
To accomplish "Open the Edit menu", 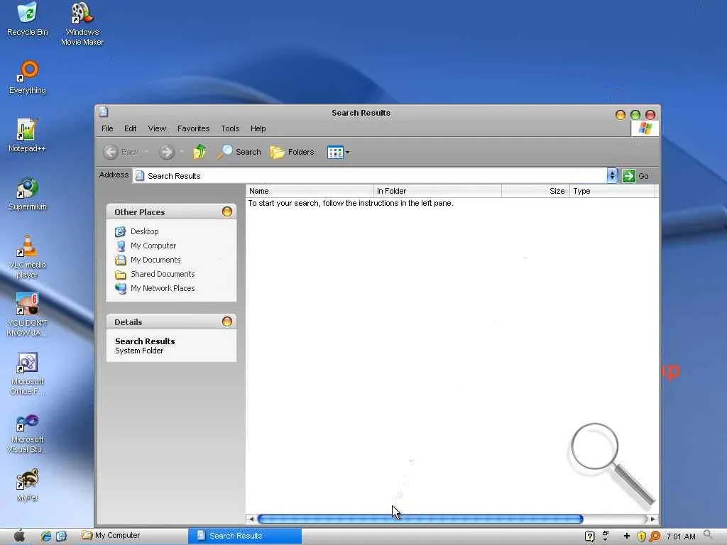I will (x=131, y=128).
